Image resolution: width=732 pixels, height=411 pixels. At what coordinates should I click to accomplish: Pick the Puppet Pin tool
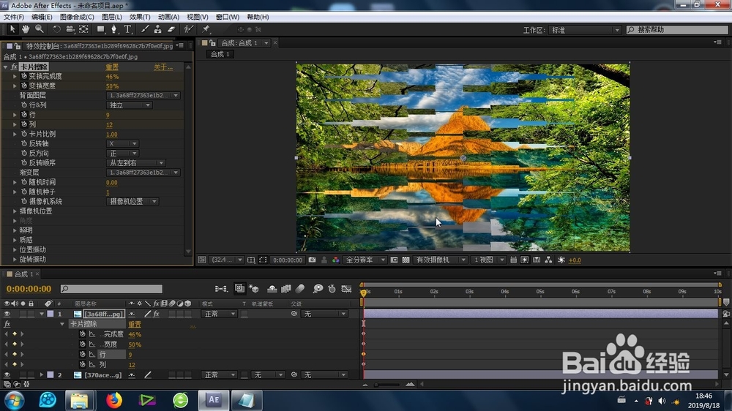[206, 29]
